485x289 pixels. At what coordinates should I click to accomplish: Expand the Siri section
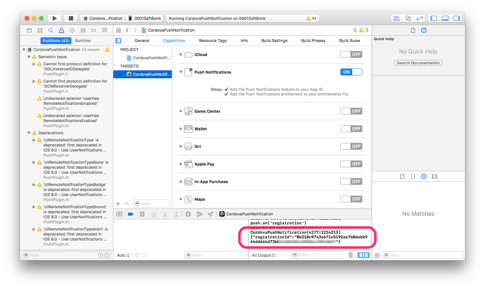coord(181,146)
